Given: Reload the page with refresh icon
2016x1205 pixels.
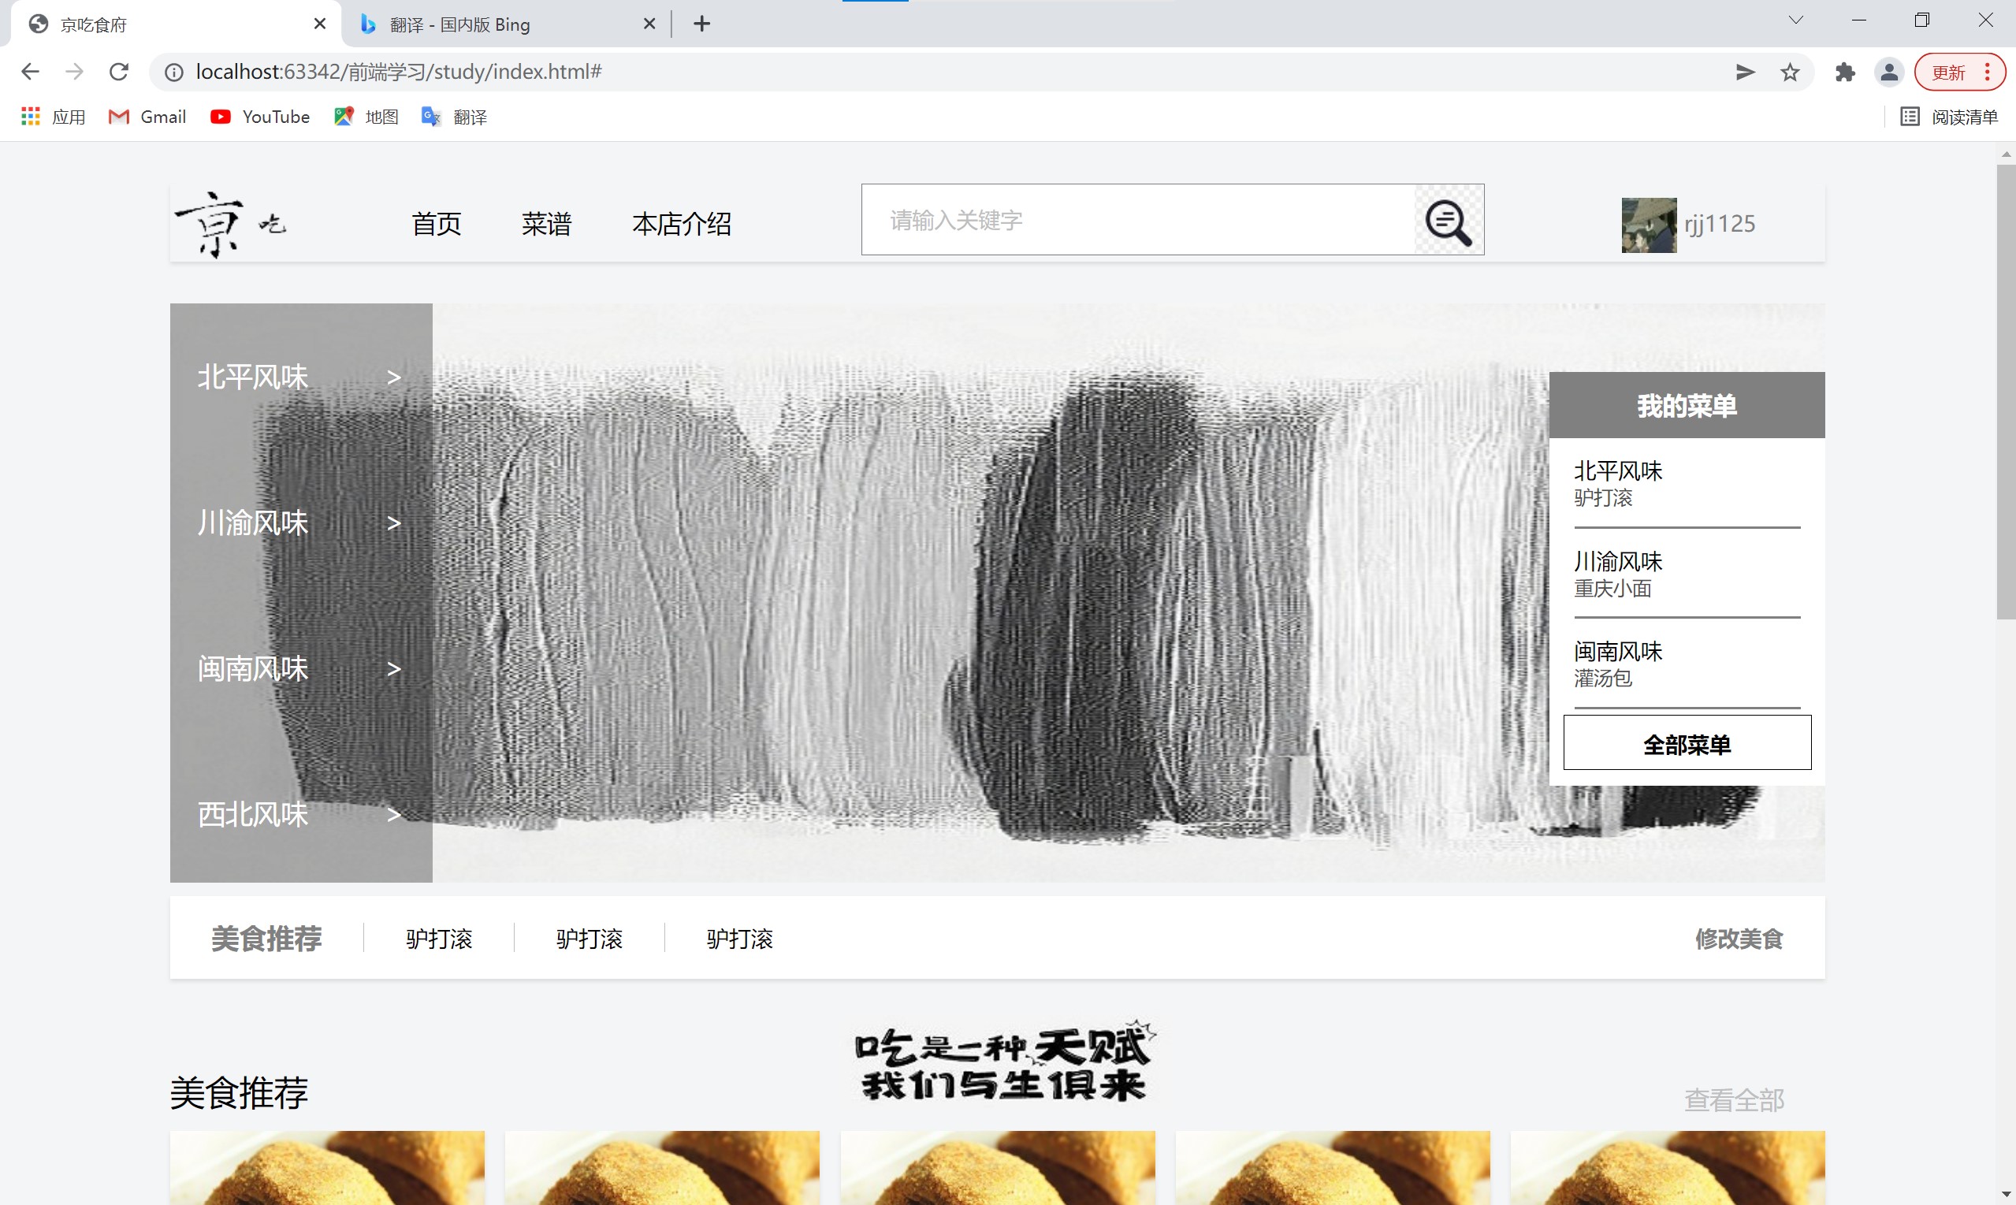Looking at the screenshot, I should [x=118, y=73].
